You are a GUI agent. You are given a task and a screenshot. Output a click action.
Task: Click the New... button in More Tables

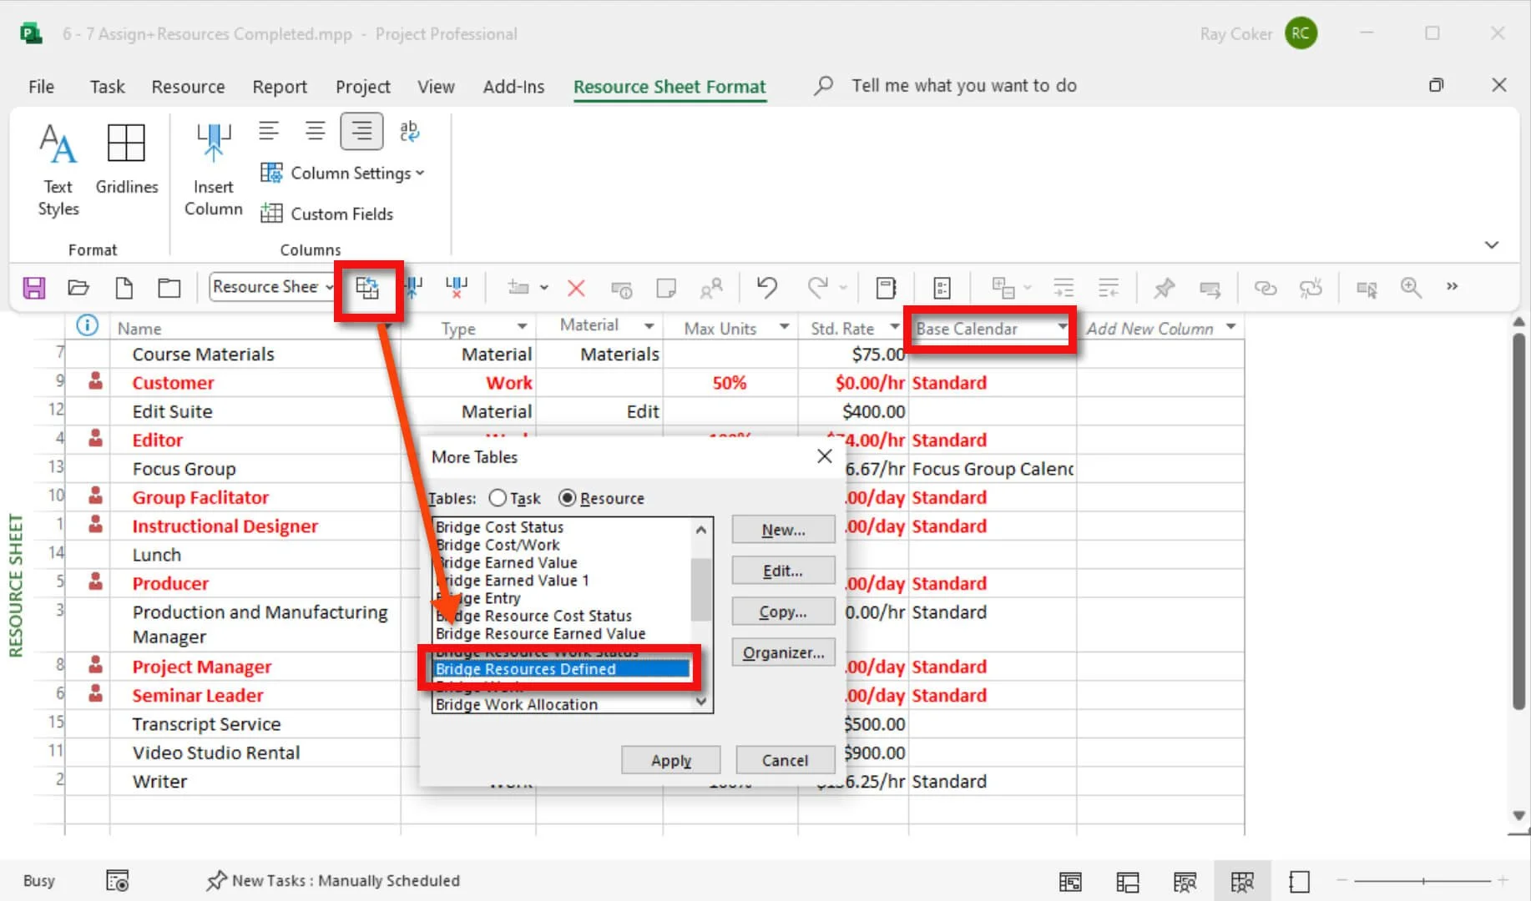pos(783,530)
